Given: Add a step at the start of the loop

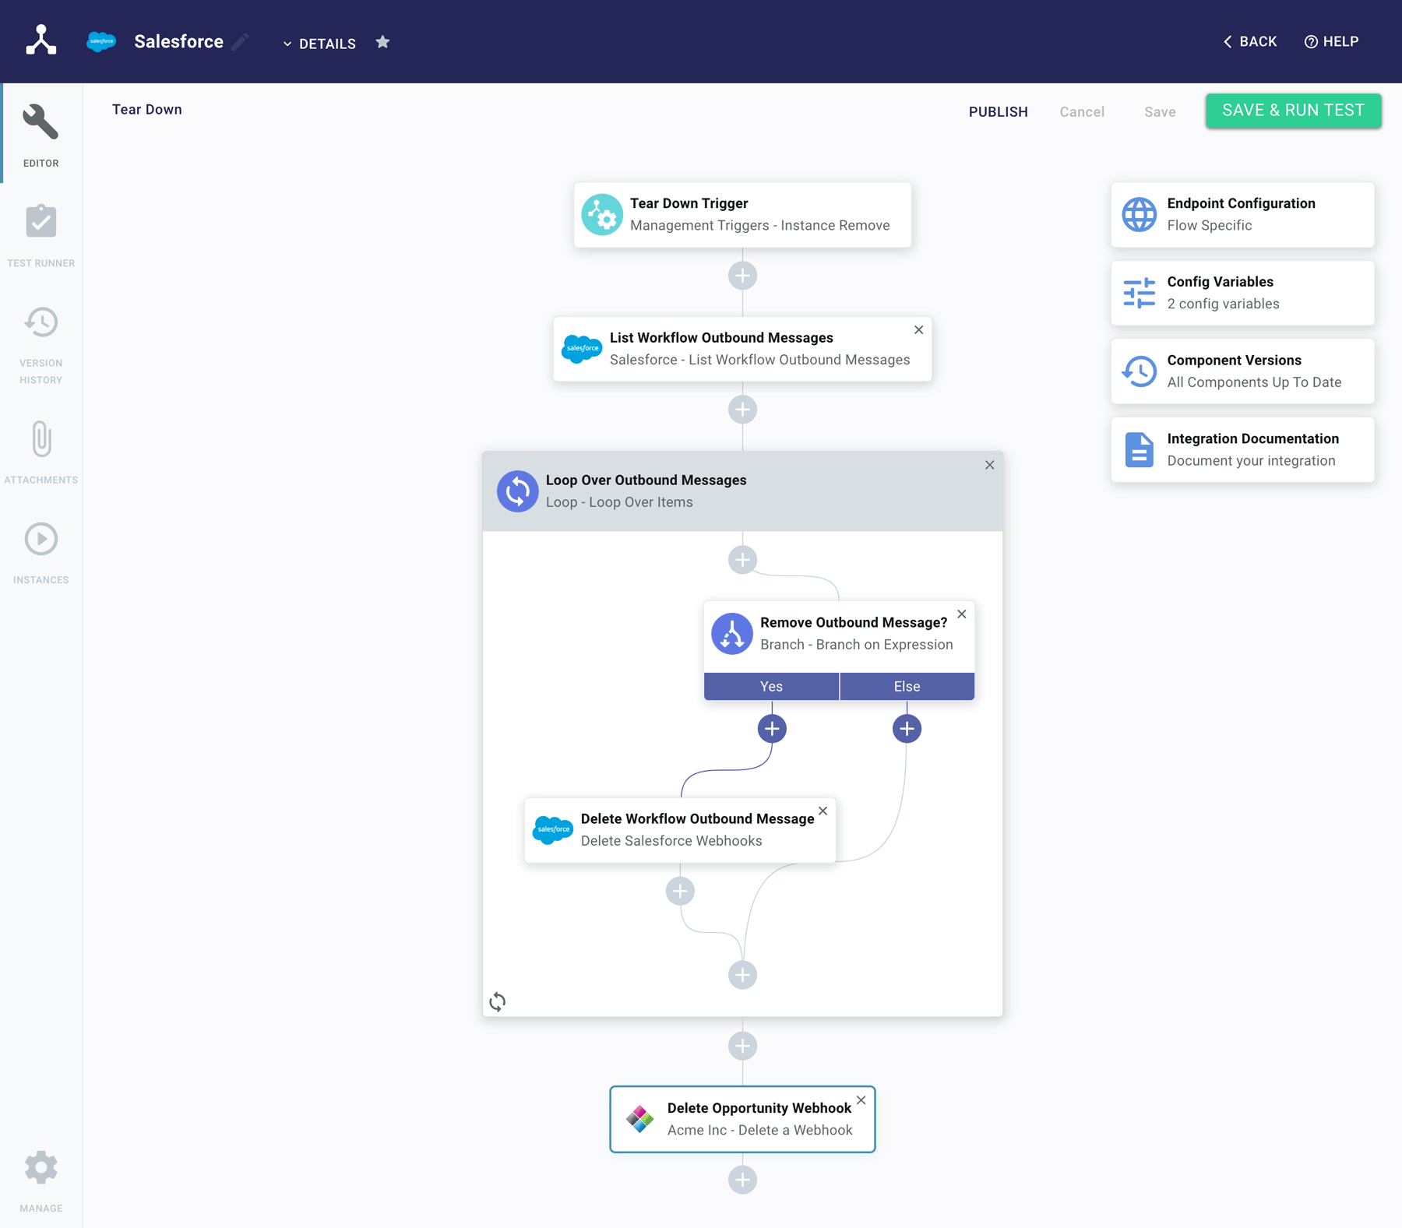Looking at the screenshot, I should pyautogui.click(x=742, y=560).
